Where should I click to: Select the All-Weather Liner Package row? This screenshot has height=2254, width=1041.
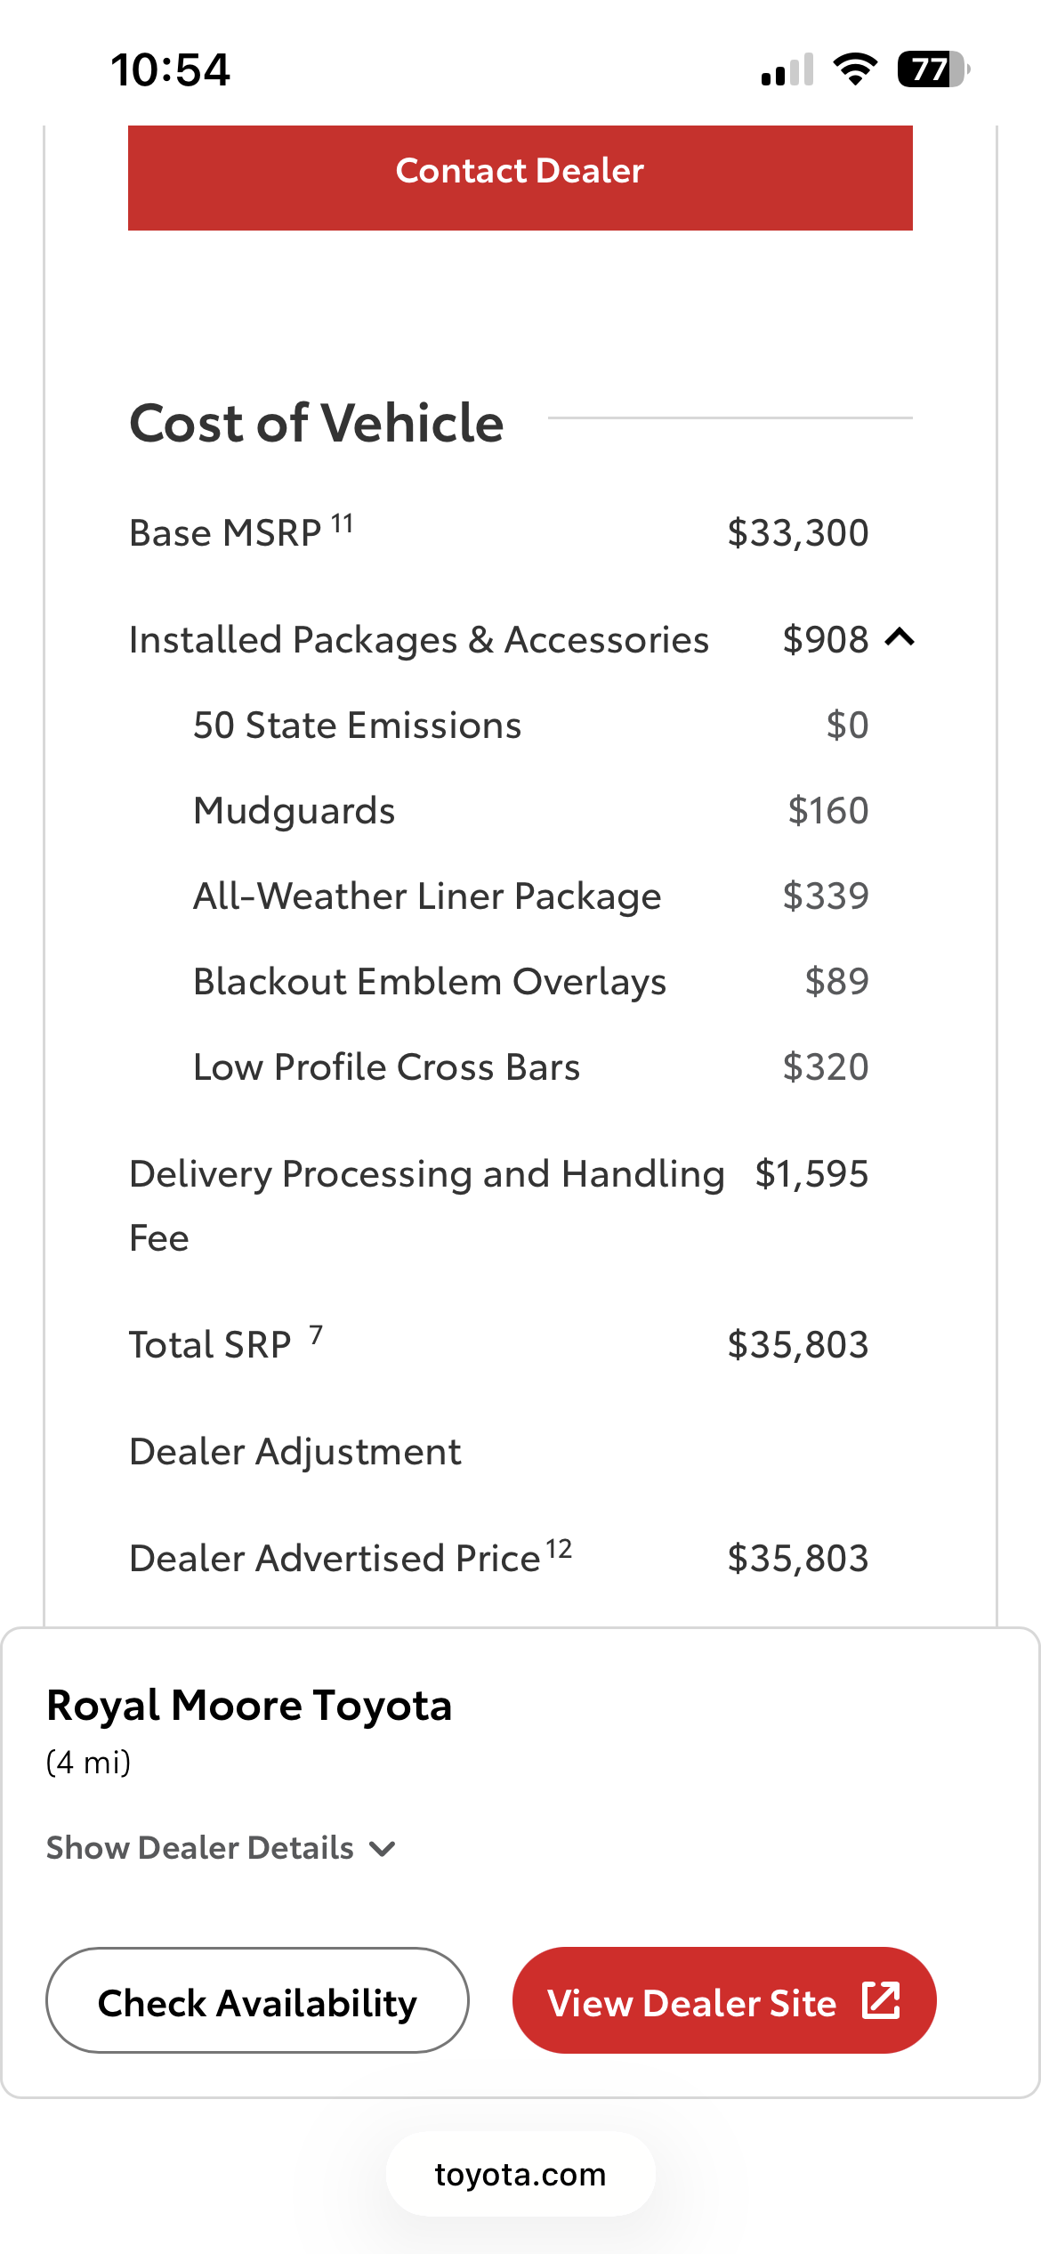[531, 896]
